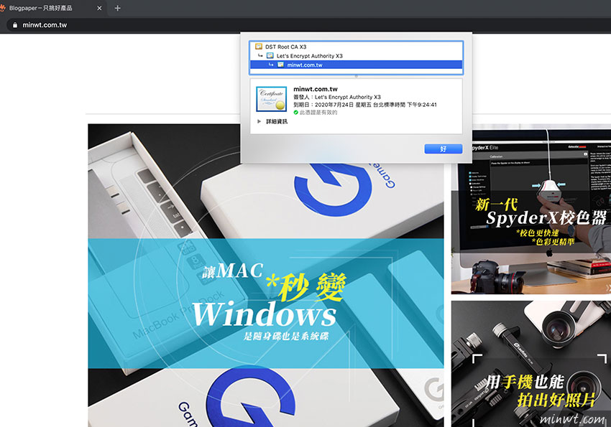
Task: Select the highlighted minwt.com.tw certificate row
Action: [356, 65]
